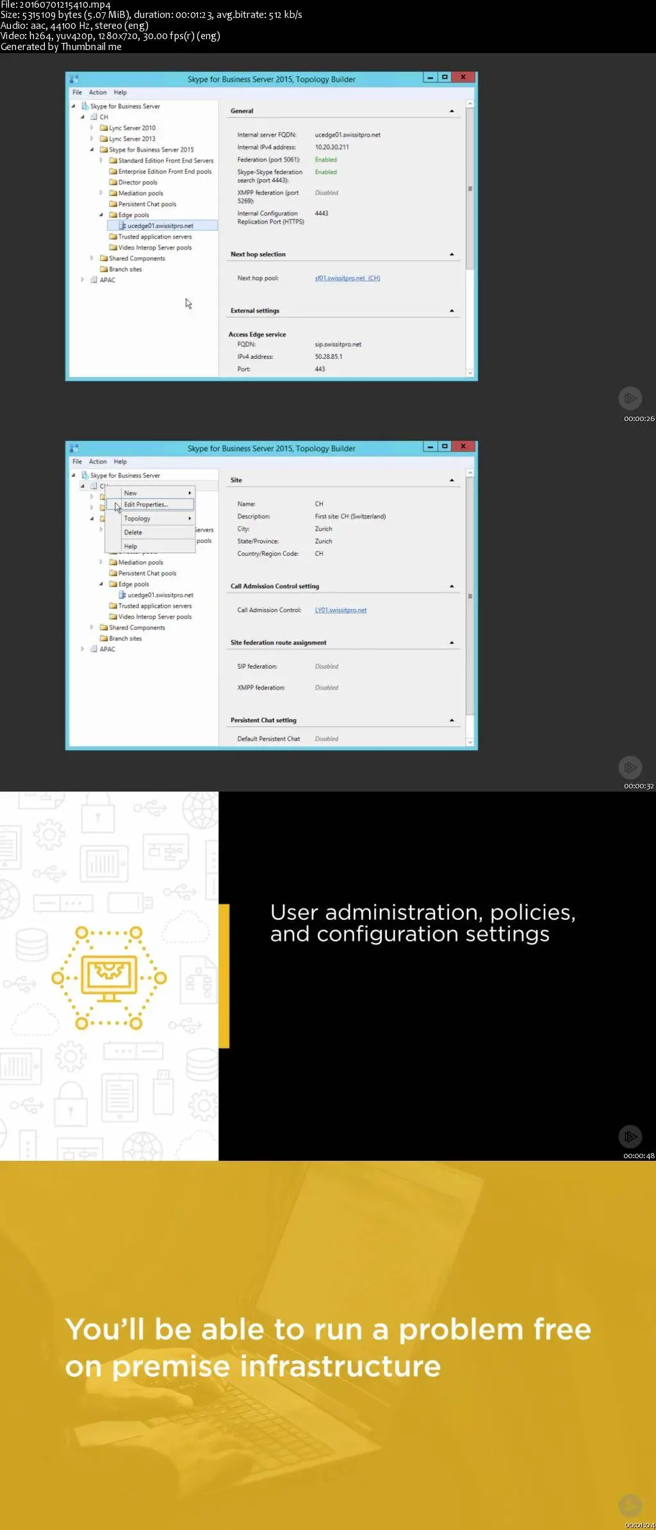656x1530 pixels.
Task: Click Branch sites folder icon in the Site-details window
Action: pos(104,638)
